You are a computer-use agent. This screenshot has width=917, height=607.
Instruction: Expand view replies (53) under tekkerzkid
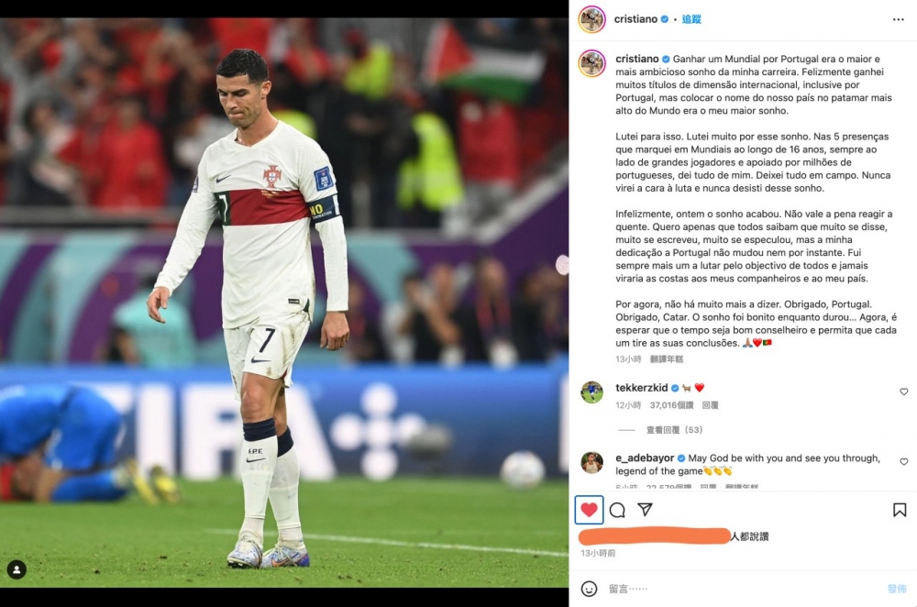point(674,430)
